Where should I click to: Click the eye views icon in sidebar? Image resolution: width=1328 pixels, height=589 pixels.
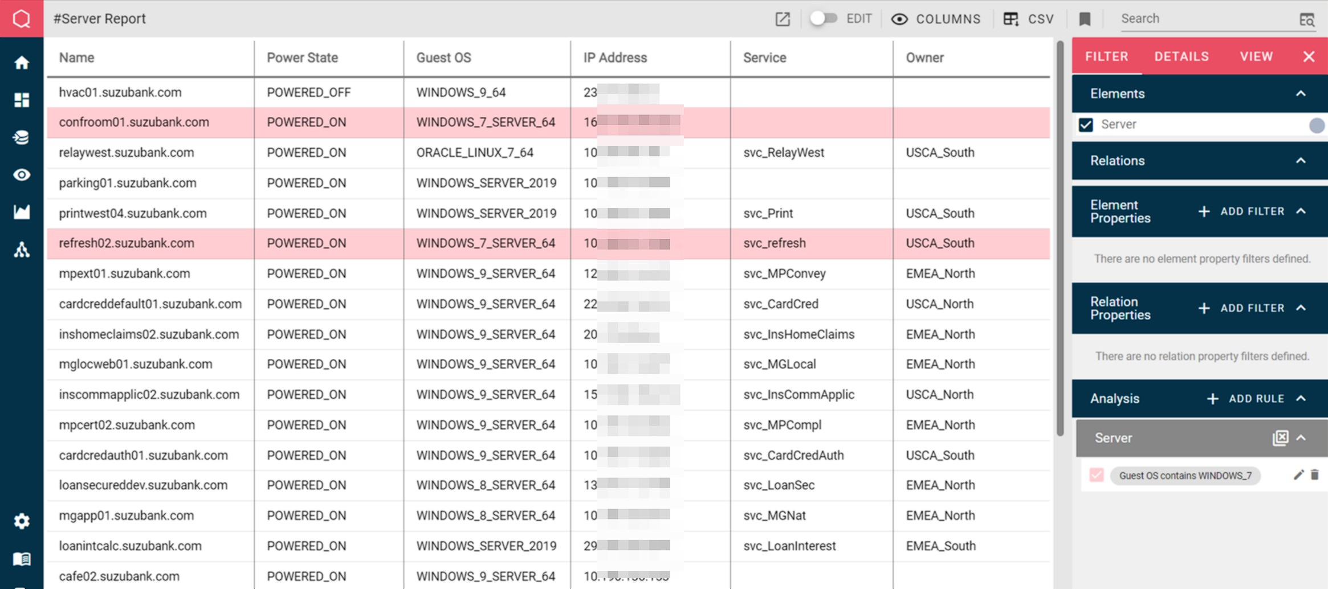coord(22,175)
